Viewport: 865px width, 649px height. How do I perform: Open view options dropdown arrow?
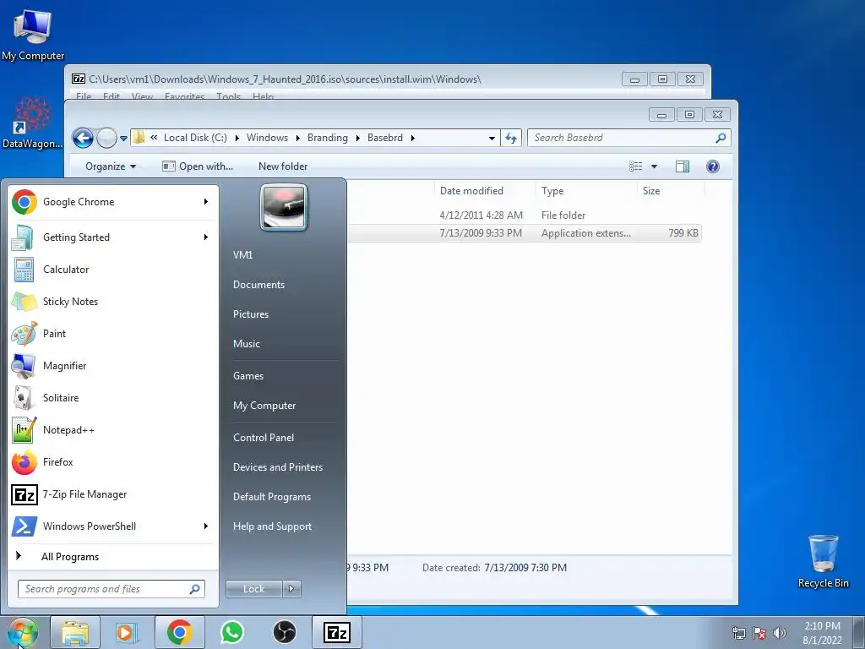click(x=655, y=166)
